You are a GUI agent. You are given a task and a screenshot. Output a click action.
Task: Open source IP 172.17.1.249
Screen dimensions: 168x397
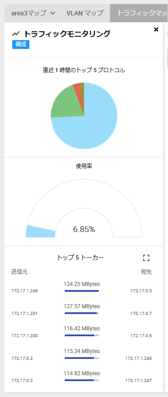(24, 291)
